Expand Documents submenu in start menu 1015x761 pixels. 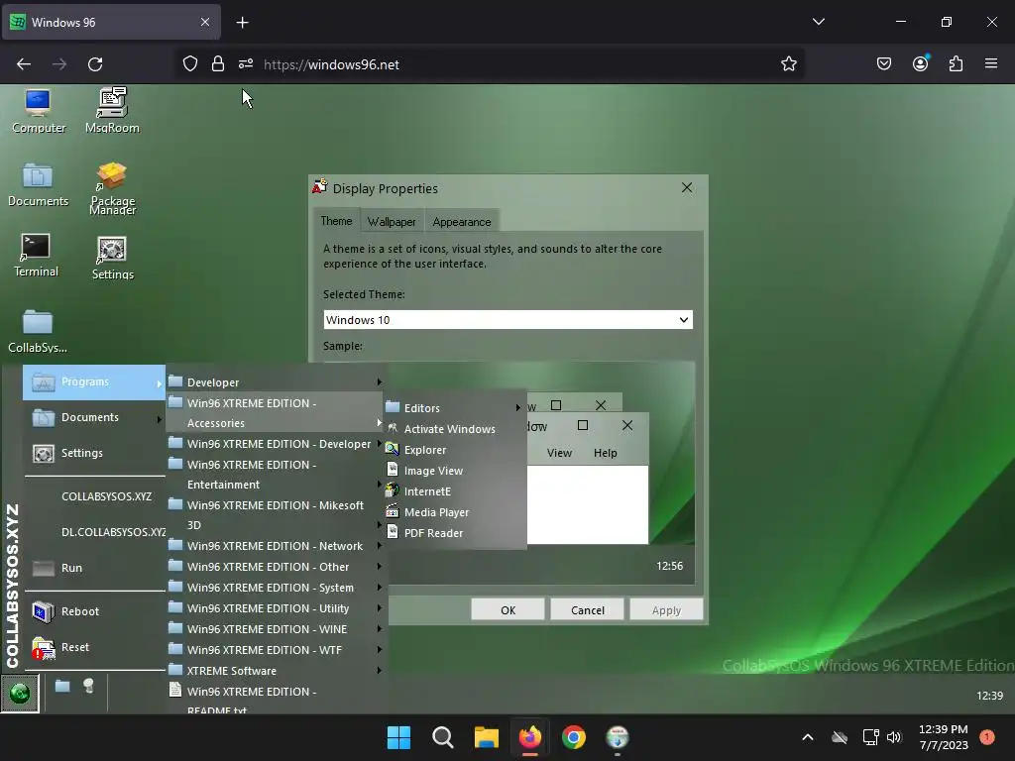click(94, 417)
